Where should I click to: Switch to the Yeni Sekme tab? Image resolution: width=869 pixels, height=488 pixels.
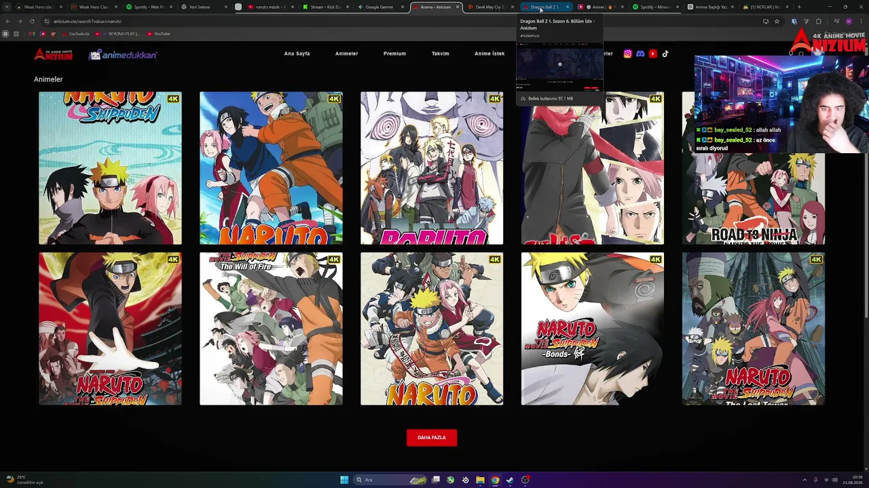click(203, 7)
